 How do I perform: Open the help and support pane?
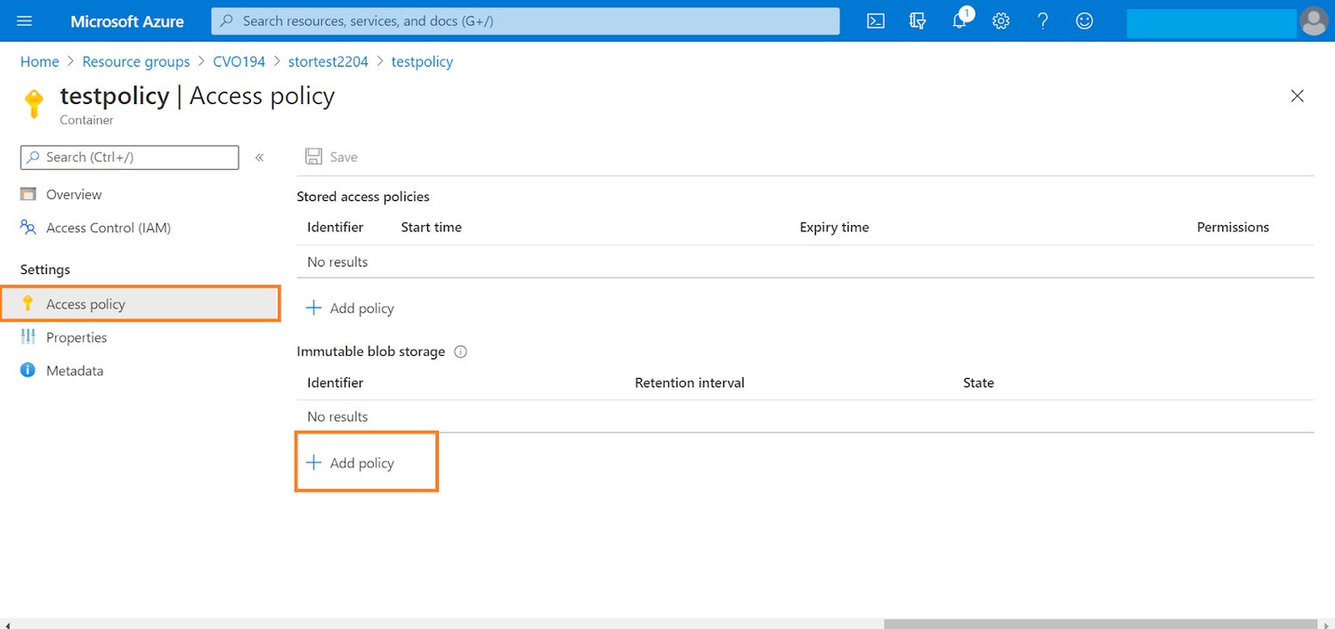click(x=1042, y=20)
